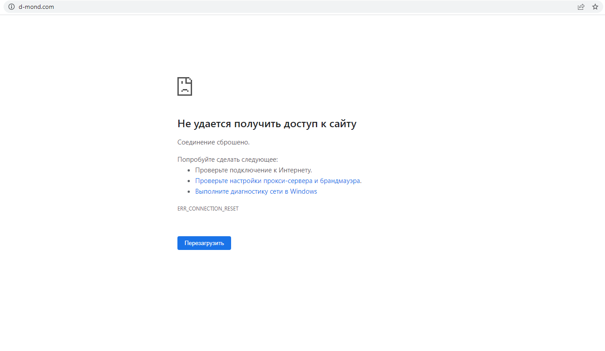This screenshot has width=605, height=351.
Task: Open site information icon beside d-mond.com
Action: click(12, 7)
